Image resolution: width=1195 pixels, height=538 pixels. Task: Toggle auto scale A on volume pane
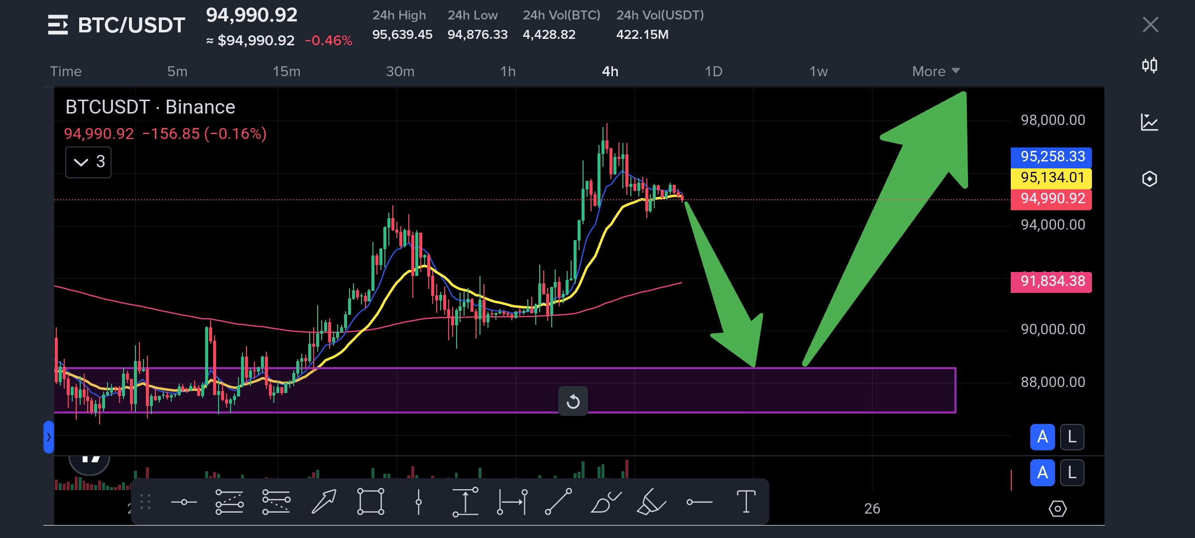[x=1042, y=473]
